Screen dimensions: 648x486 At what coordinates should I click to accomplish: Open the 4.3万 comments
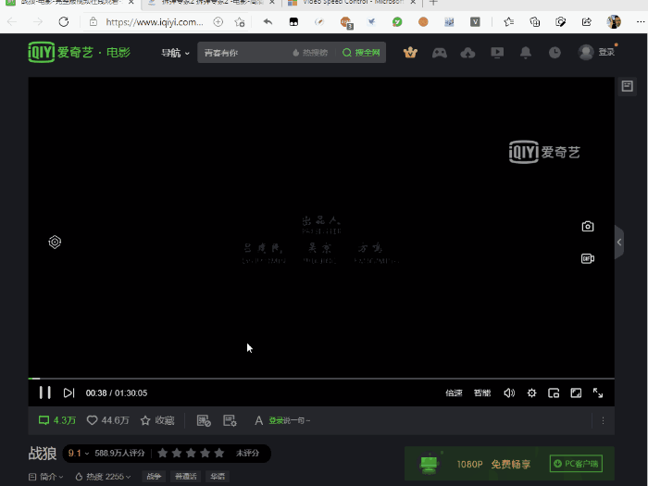pos(57,420)
